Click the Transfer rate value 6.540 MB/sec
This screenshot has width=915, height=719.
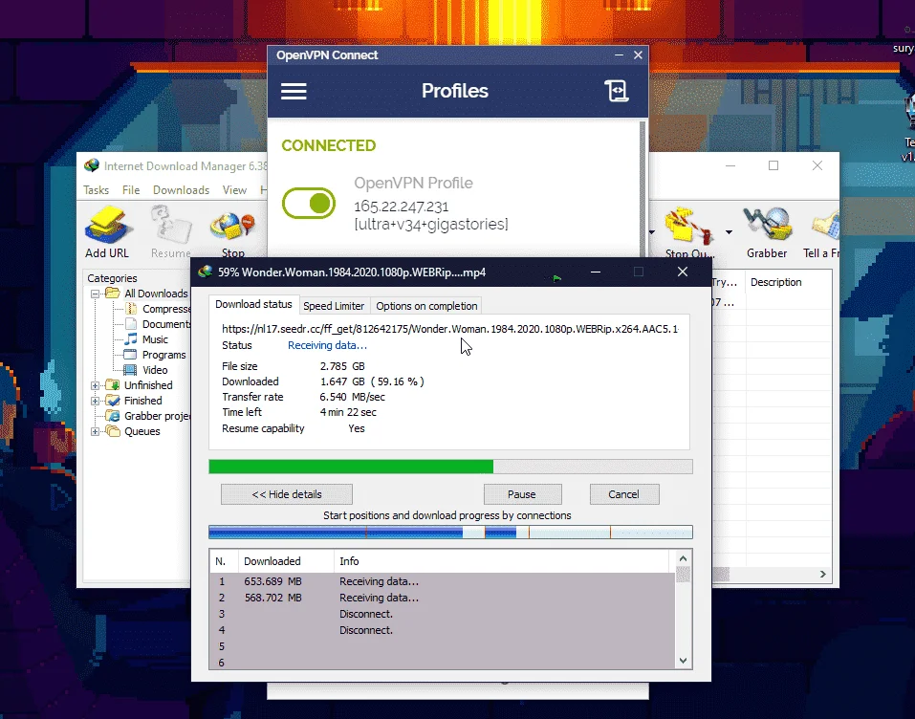pos(353,397)
